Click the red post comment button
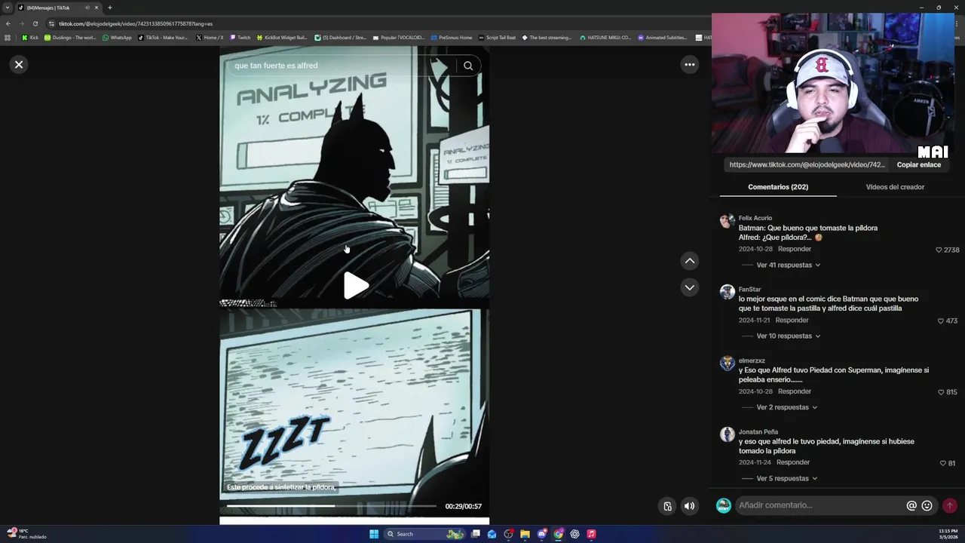This screenshot has width=965, height=543. point(949,506)
